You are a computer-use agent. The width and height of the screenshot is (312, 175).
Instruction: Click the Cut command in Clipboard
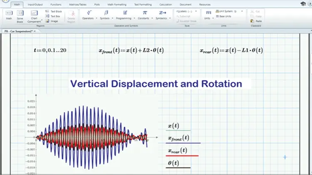point(255,12)
